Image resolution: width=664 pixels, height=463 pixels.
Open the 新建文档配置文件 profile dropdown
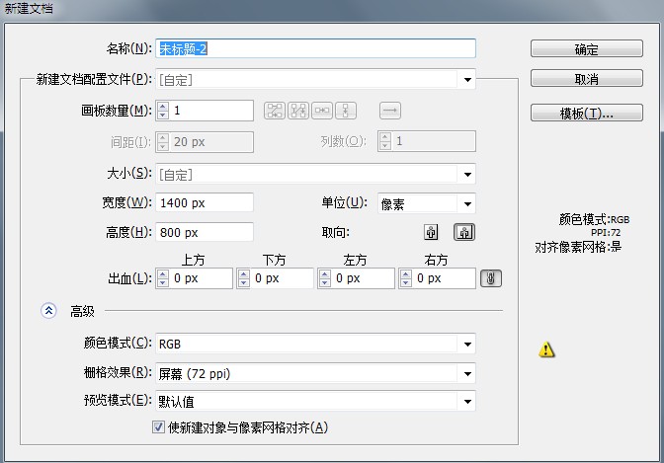coord(466,79)
